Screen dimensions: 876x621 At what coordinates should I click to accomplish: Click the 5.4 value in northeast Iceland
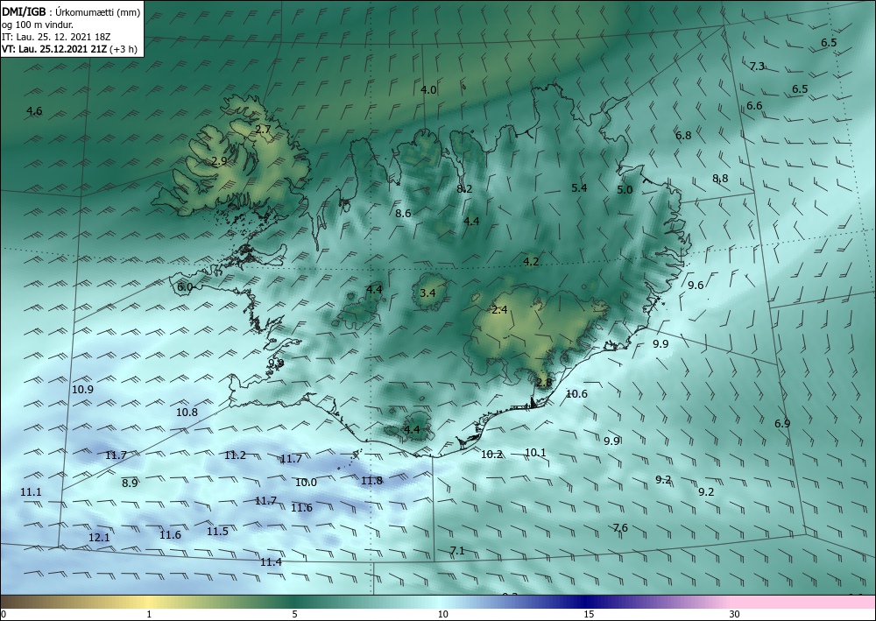pos(579,187)
